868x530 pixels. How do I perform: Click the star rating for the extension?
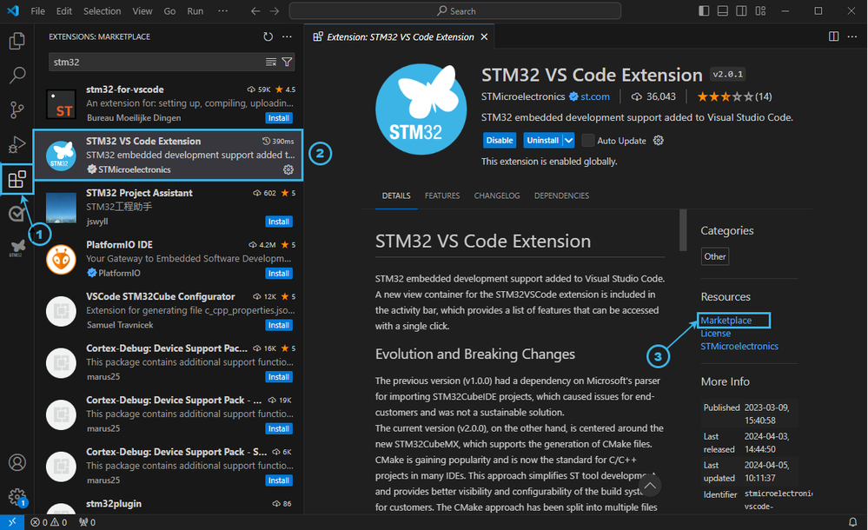734,96
